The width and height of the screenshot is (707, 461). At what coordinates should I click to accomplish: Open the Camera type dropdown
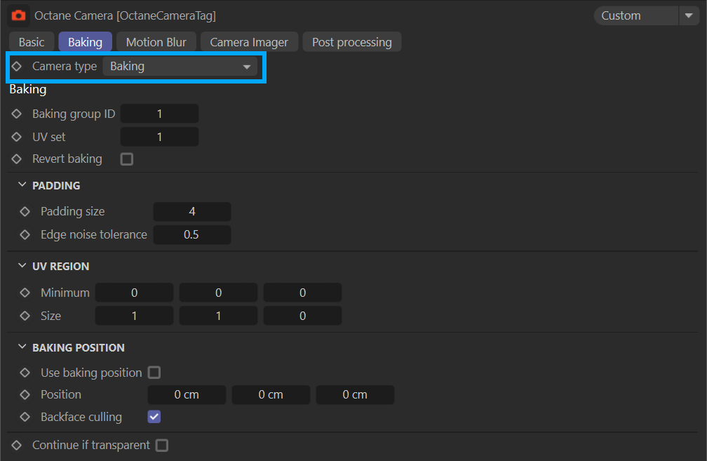click(x=180, y=67)
